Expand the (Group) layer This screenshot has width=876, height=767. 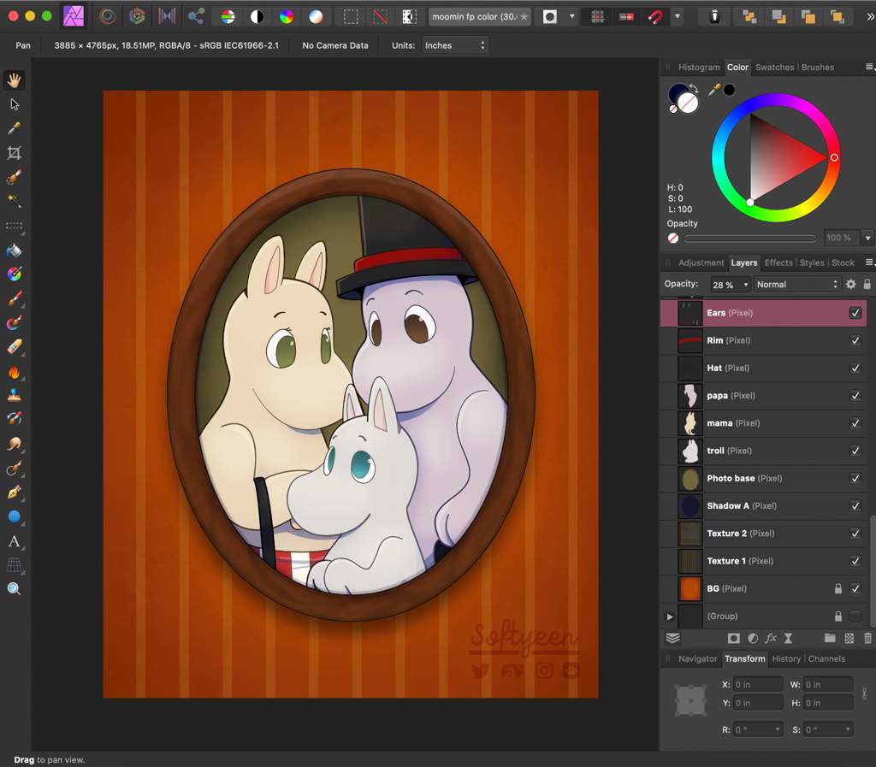pos(670,617)
